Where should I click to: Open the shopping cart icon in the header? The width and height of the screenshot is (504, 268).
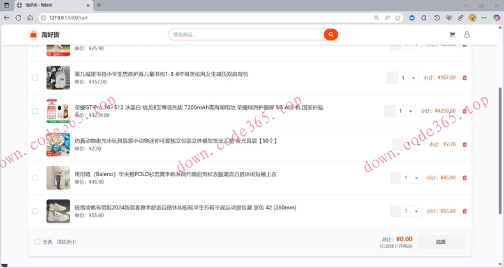coord(452,34)
